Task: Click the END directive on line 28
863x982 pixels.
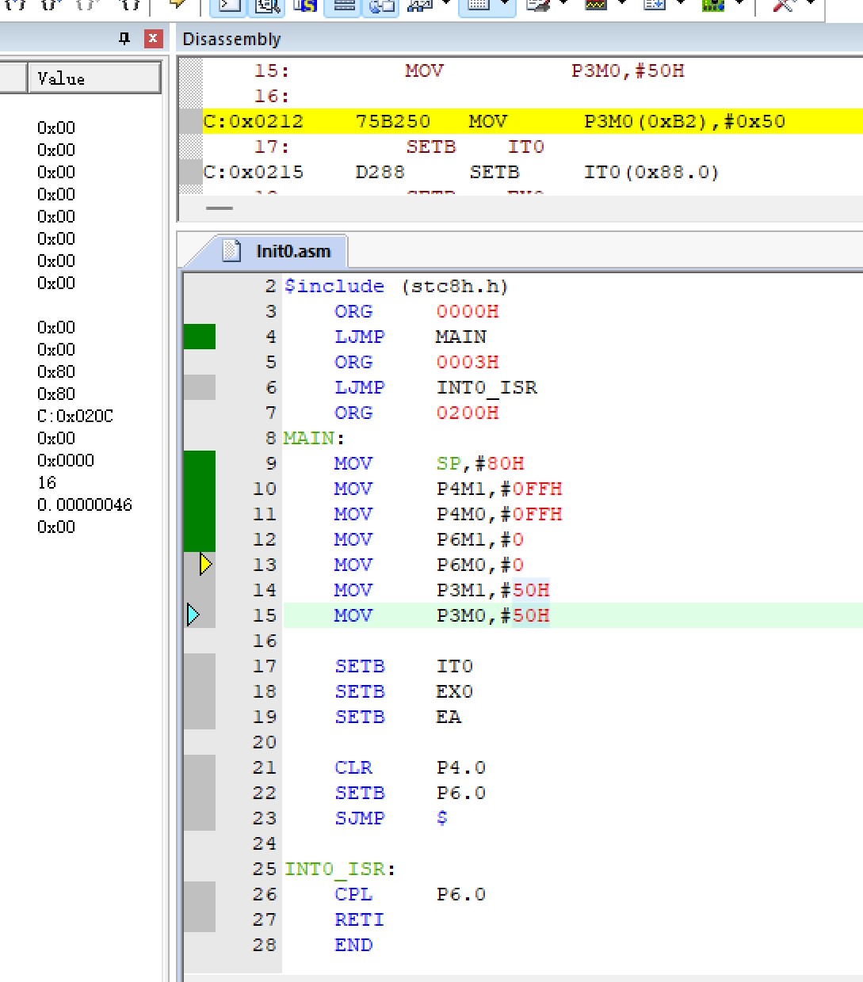Action: click(x=353, y=945)
